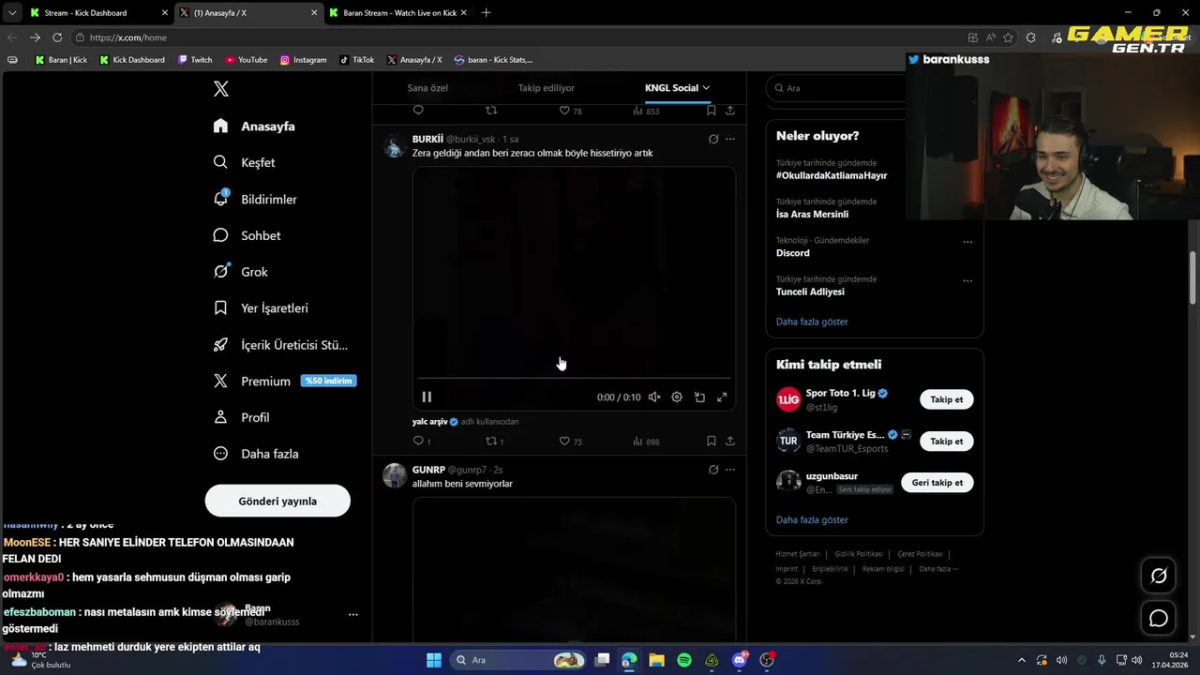Viewport: 1200px width, 675px height.
Task: Bookmark BURKİİ tweet
Action: click(x=712, y=441)
